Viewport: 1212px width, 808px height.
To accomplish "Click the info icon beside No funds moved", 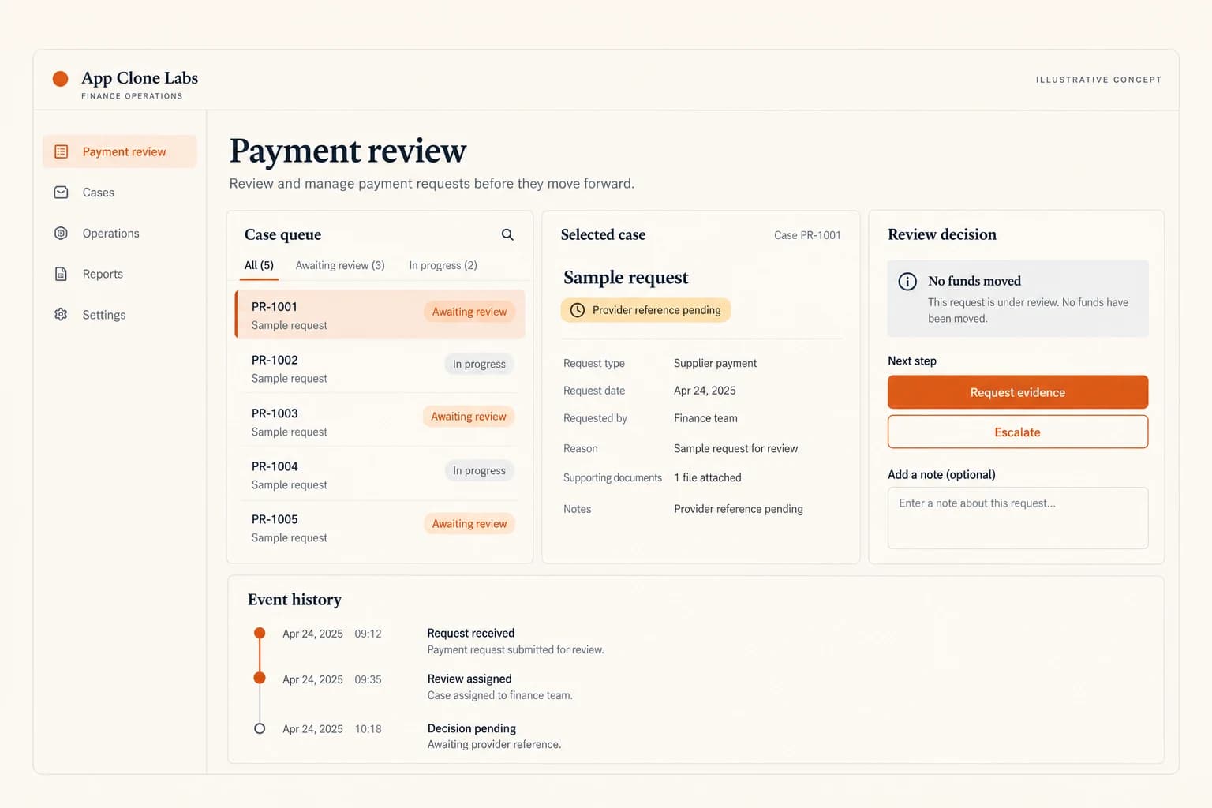I will pyautogui.click(x=907, y=281).
